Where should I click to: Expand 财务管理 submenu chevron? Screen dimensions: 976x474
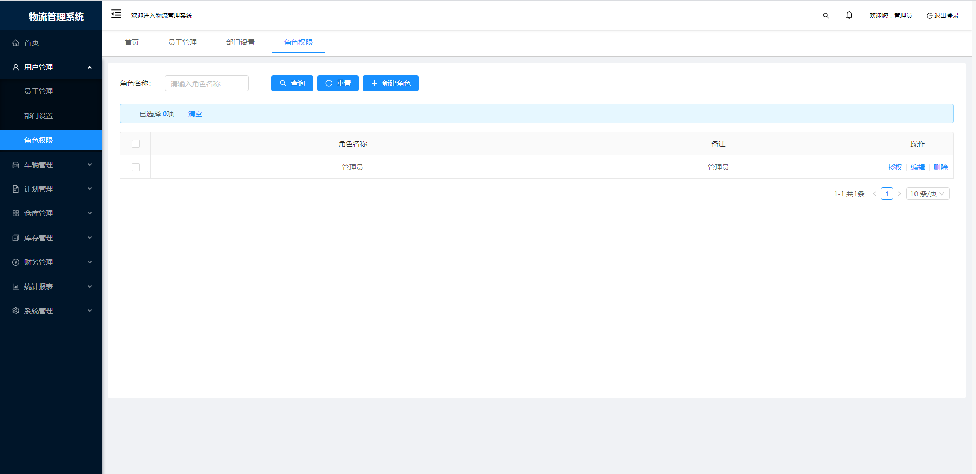(90, 262)
